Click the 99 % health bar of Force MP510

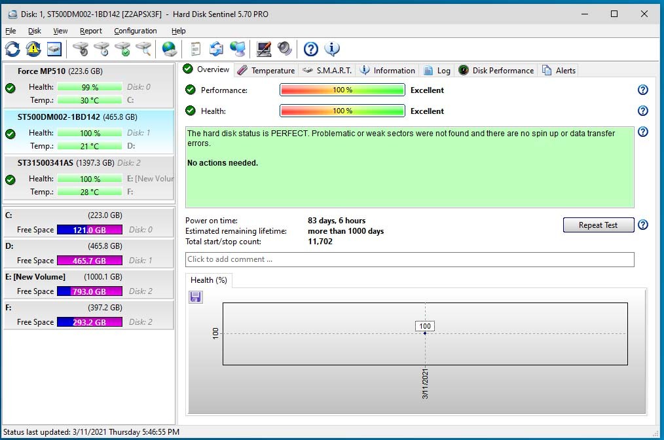[x=90, y=87]
